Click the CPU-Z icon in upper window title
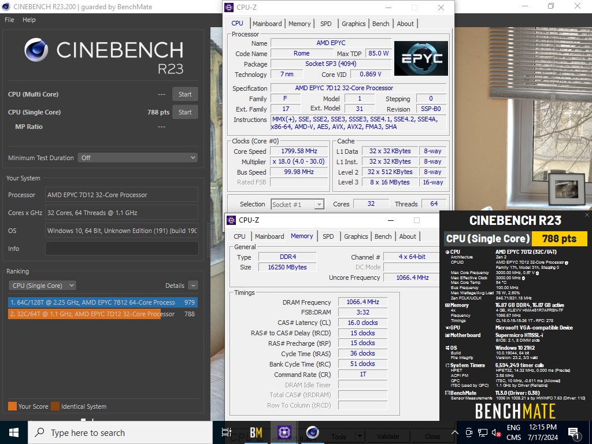Viewport: 592px width, 444px height. pyautogui.click(x=229, y=7)
